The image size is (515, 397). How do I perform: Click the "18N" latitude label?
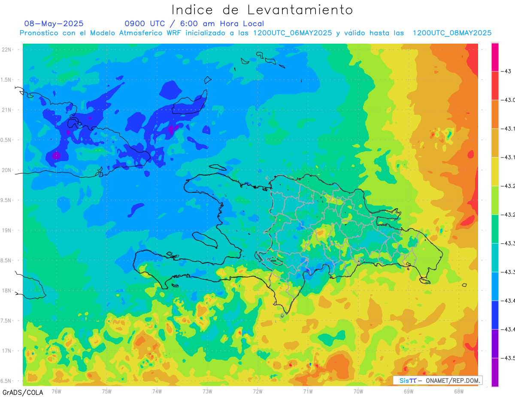coord(6,291)
